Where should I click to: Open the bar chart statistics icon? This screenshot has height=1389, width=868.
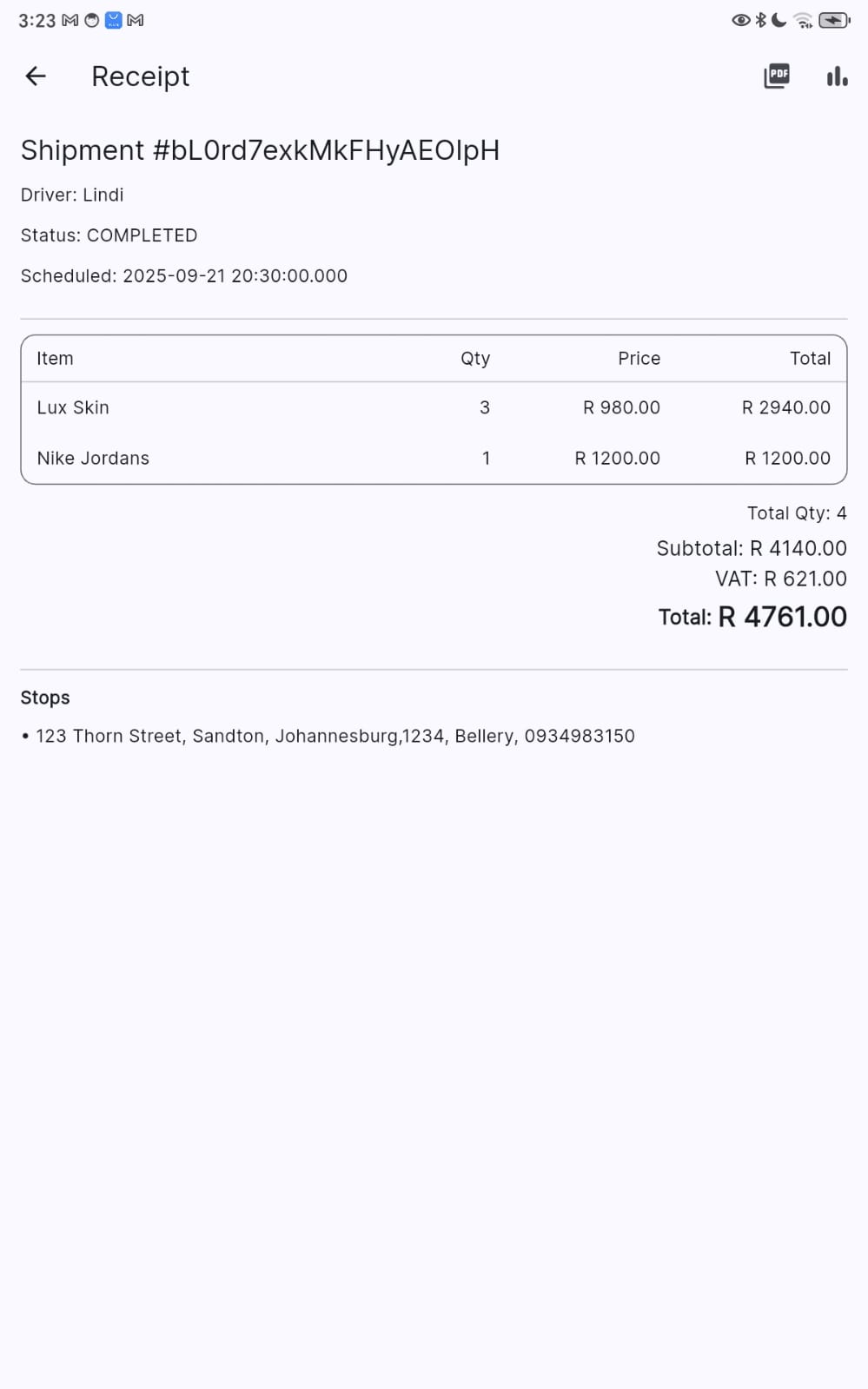837,76
